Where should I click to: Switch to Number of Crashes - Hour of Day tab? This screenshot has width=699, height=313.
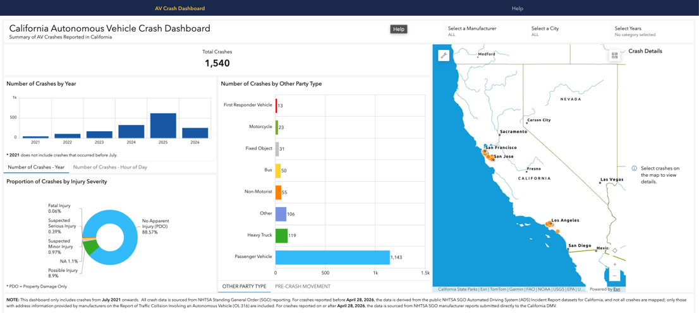(110, 167)
